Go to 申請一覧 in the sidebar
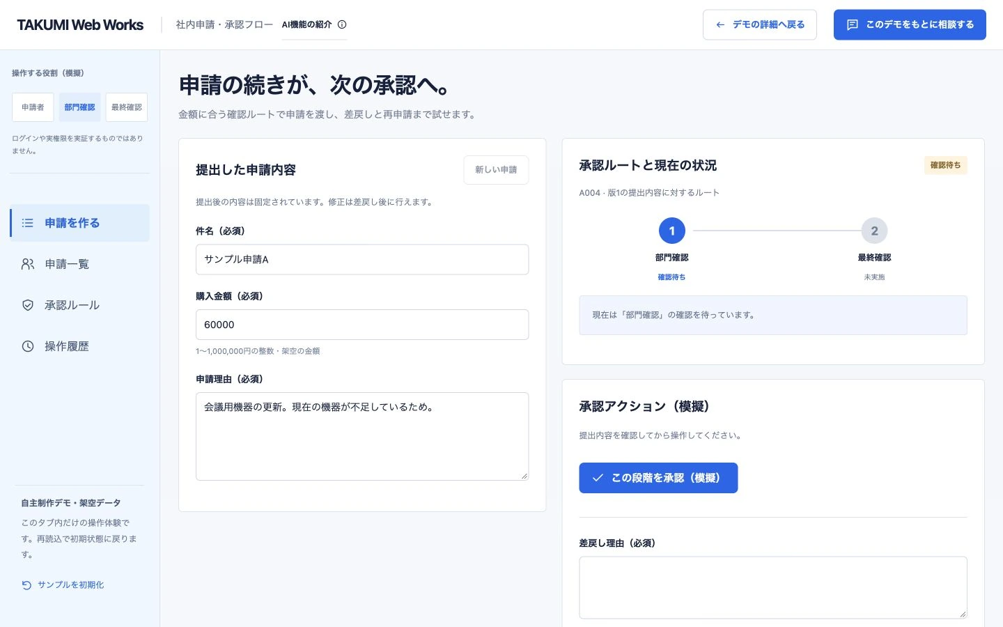The height and width of the screenshot is (627, 1003). 79,264
